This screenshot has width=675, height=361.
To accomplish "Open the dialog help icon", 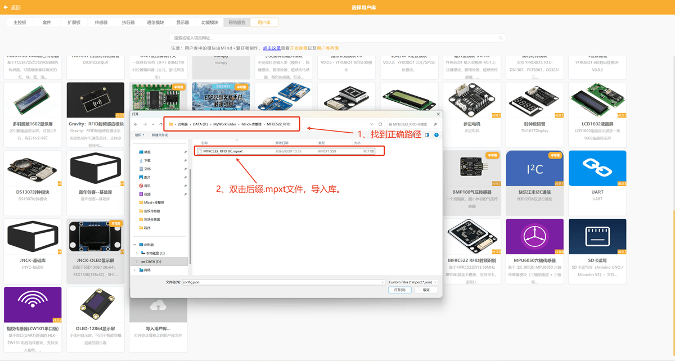I will [x=436, y=135].
